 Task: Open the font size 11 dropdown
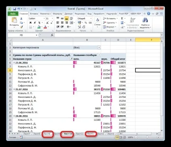[x=52, y=19]
